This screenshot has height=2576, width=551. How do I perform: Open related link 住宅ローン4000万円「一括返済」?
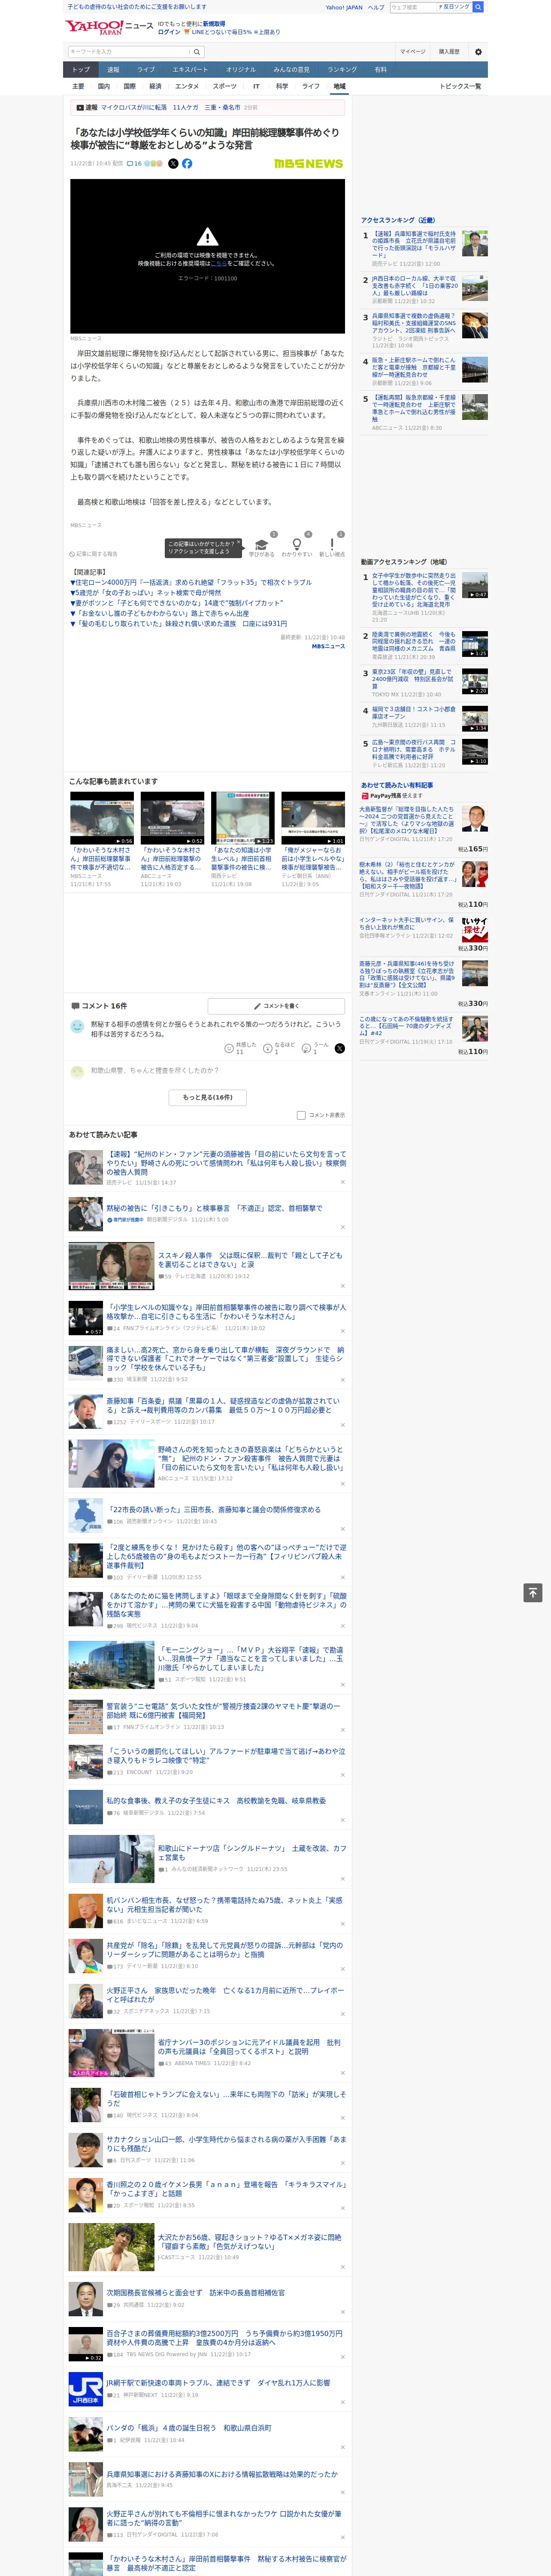pyautogui.click(x=191, y=582)
